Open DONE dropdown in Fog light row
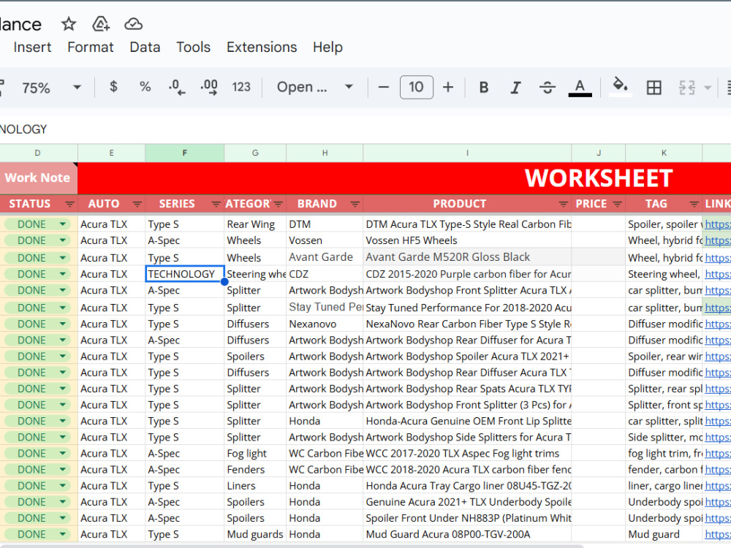731x548 pixels. 62,454
